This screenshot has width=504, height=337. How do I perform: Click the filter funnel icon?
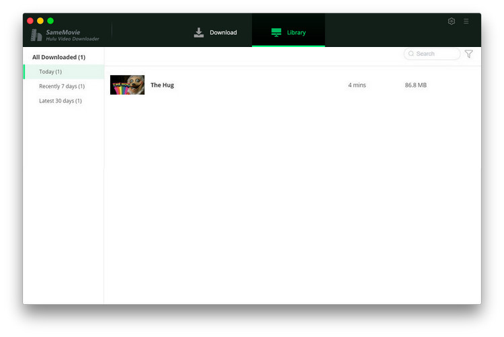(x=468, y=54)
